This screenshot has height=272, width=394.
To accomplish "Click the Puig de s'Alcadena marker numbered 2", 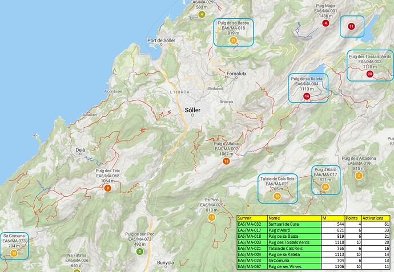I will click(359, 176).
